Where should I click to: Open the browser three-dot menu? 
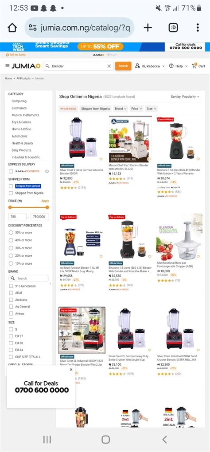coord(198,28)
